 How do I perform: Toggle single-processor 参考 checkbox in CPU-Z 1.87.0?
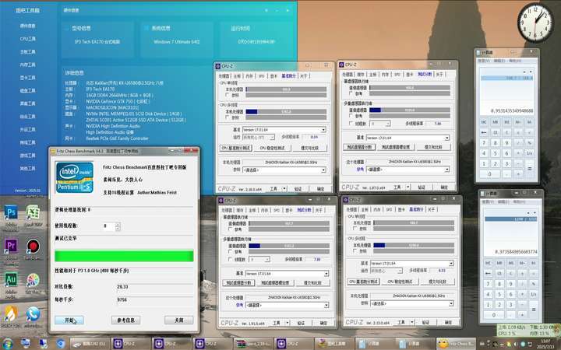coord(351,93)
